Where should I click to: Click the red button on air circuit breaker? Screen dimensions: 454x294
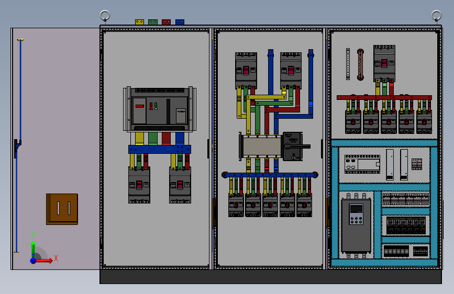[140, 106]
